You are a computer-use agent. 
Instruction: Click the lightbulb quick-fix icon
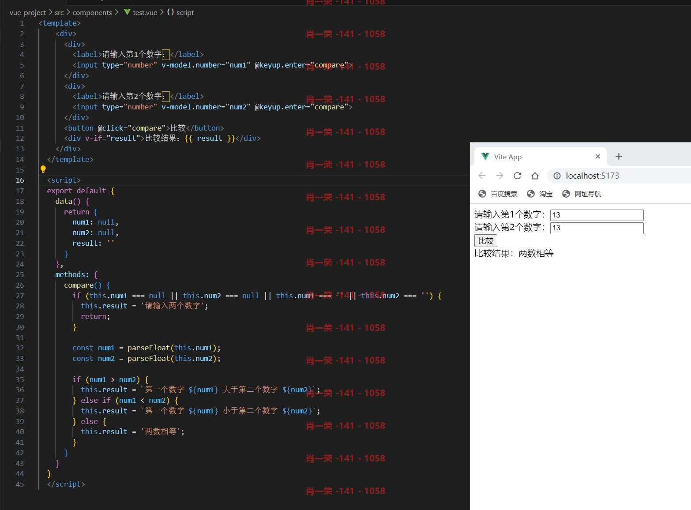pyautogui.click(x=43, y=169)
